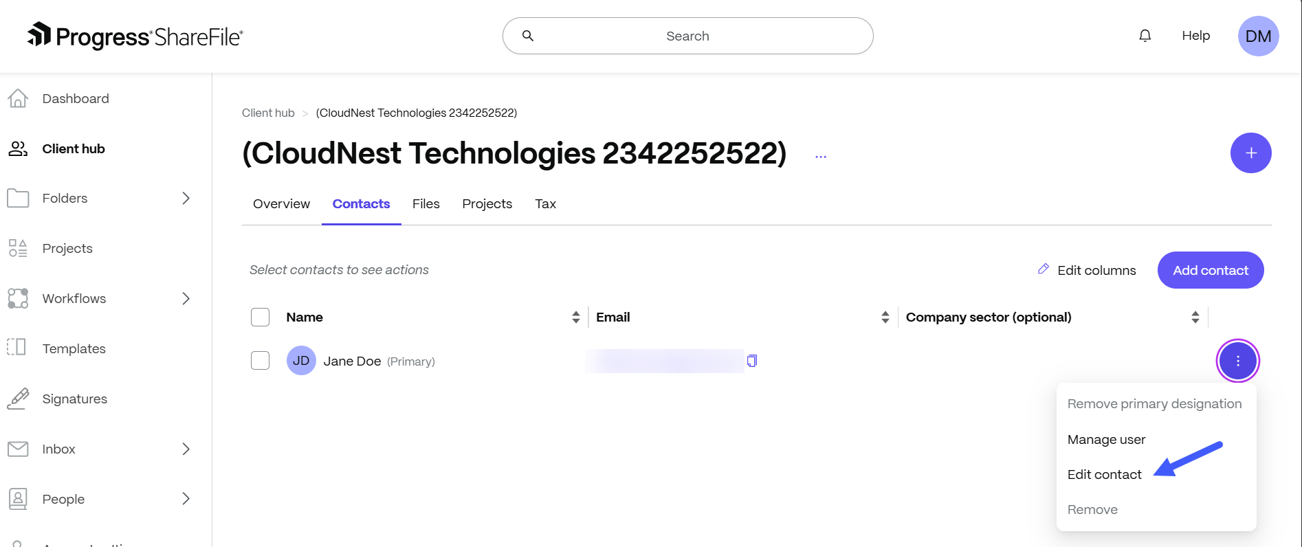Sort contacts by the Name column
The height and width of the screenshot is (547, 1302).
575,317
